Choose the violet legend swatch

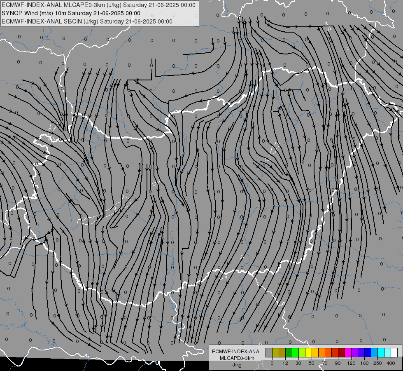pyautogui.click(x=361, y=352)
